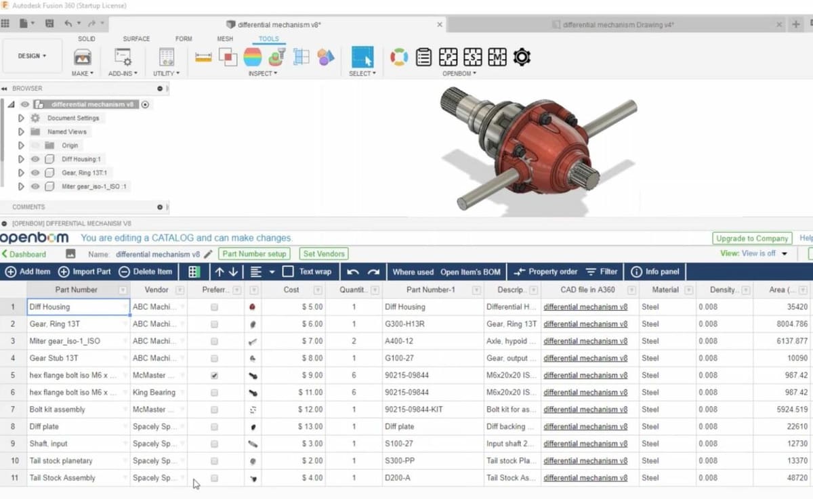Viewport: 813px width, 499px height.
Task: Expand Document Settings tree node
Action: 21,118
